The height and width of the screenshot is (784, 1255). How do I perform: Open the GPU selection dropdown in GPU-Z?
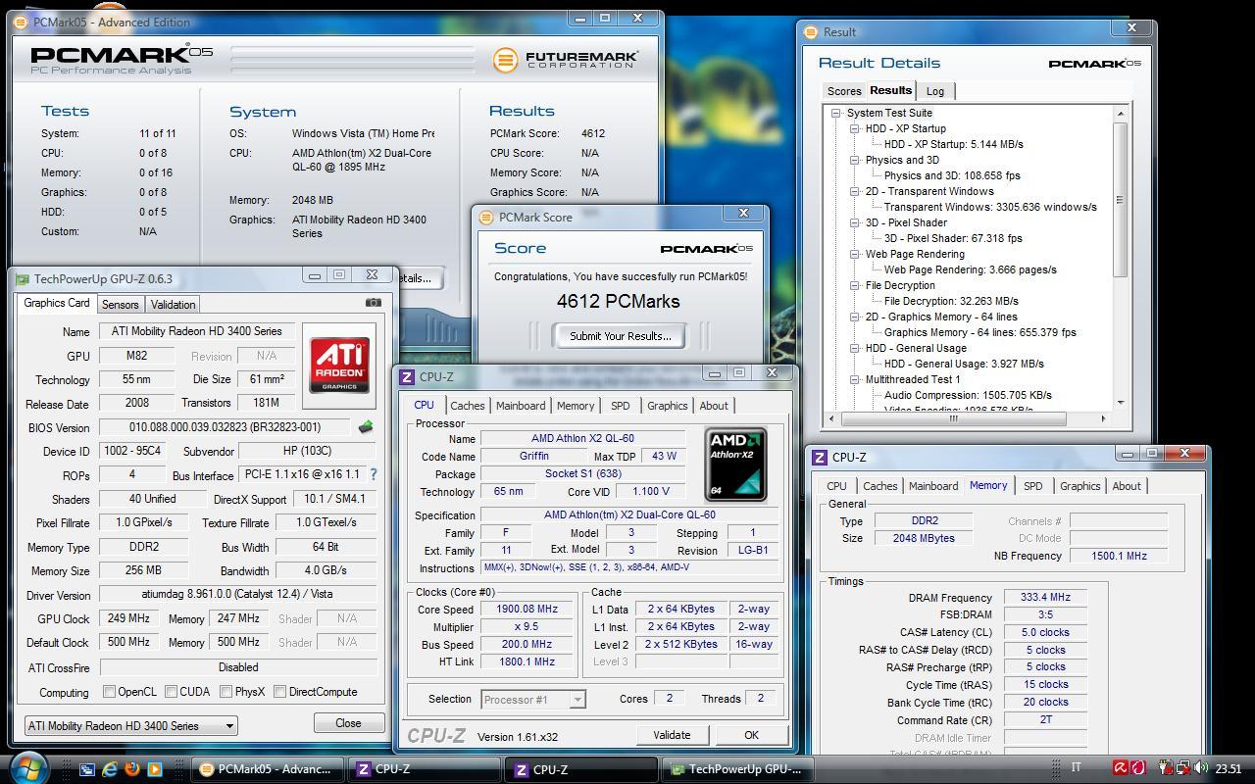tap(130, 726)
